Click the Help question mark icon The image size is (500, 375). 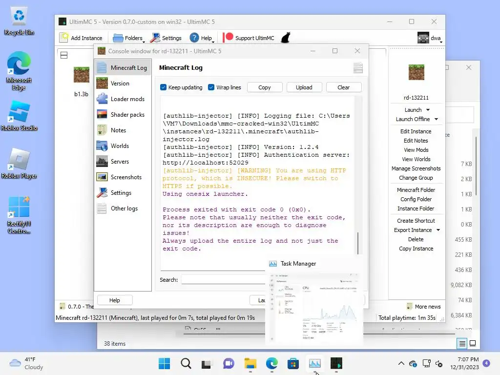coord(194,38)
